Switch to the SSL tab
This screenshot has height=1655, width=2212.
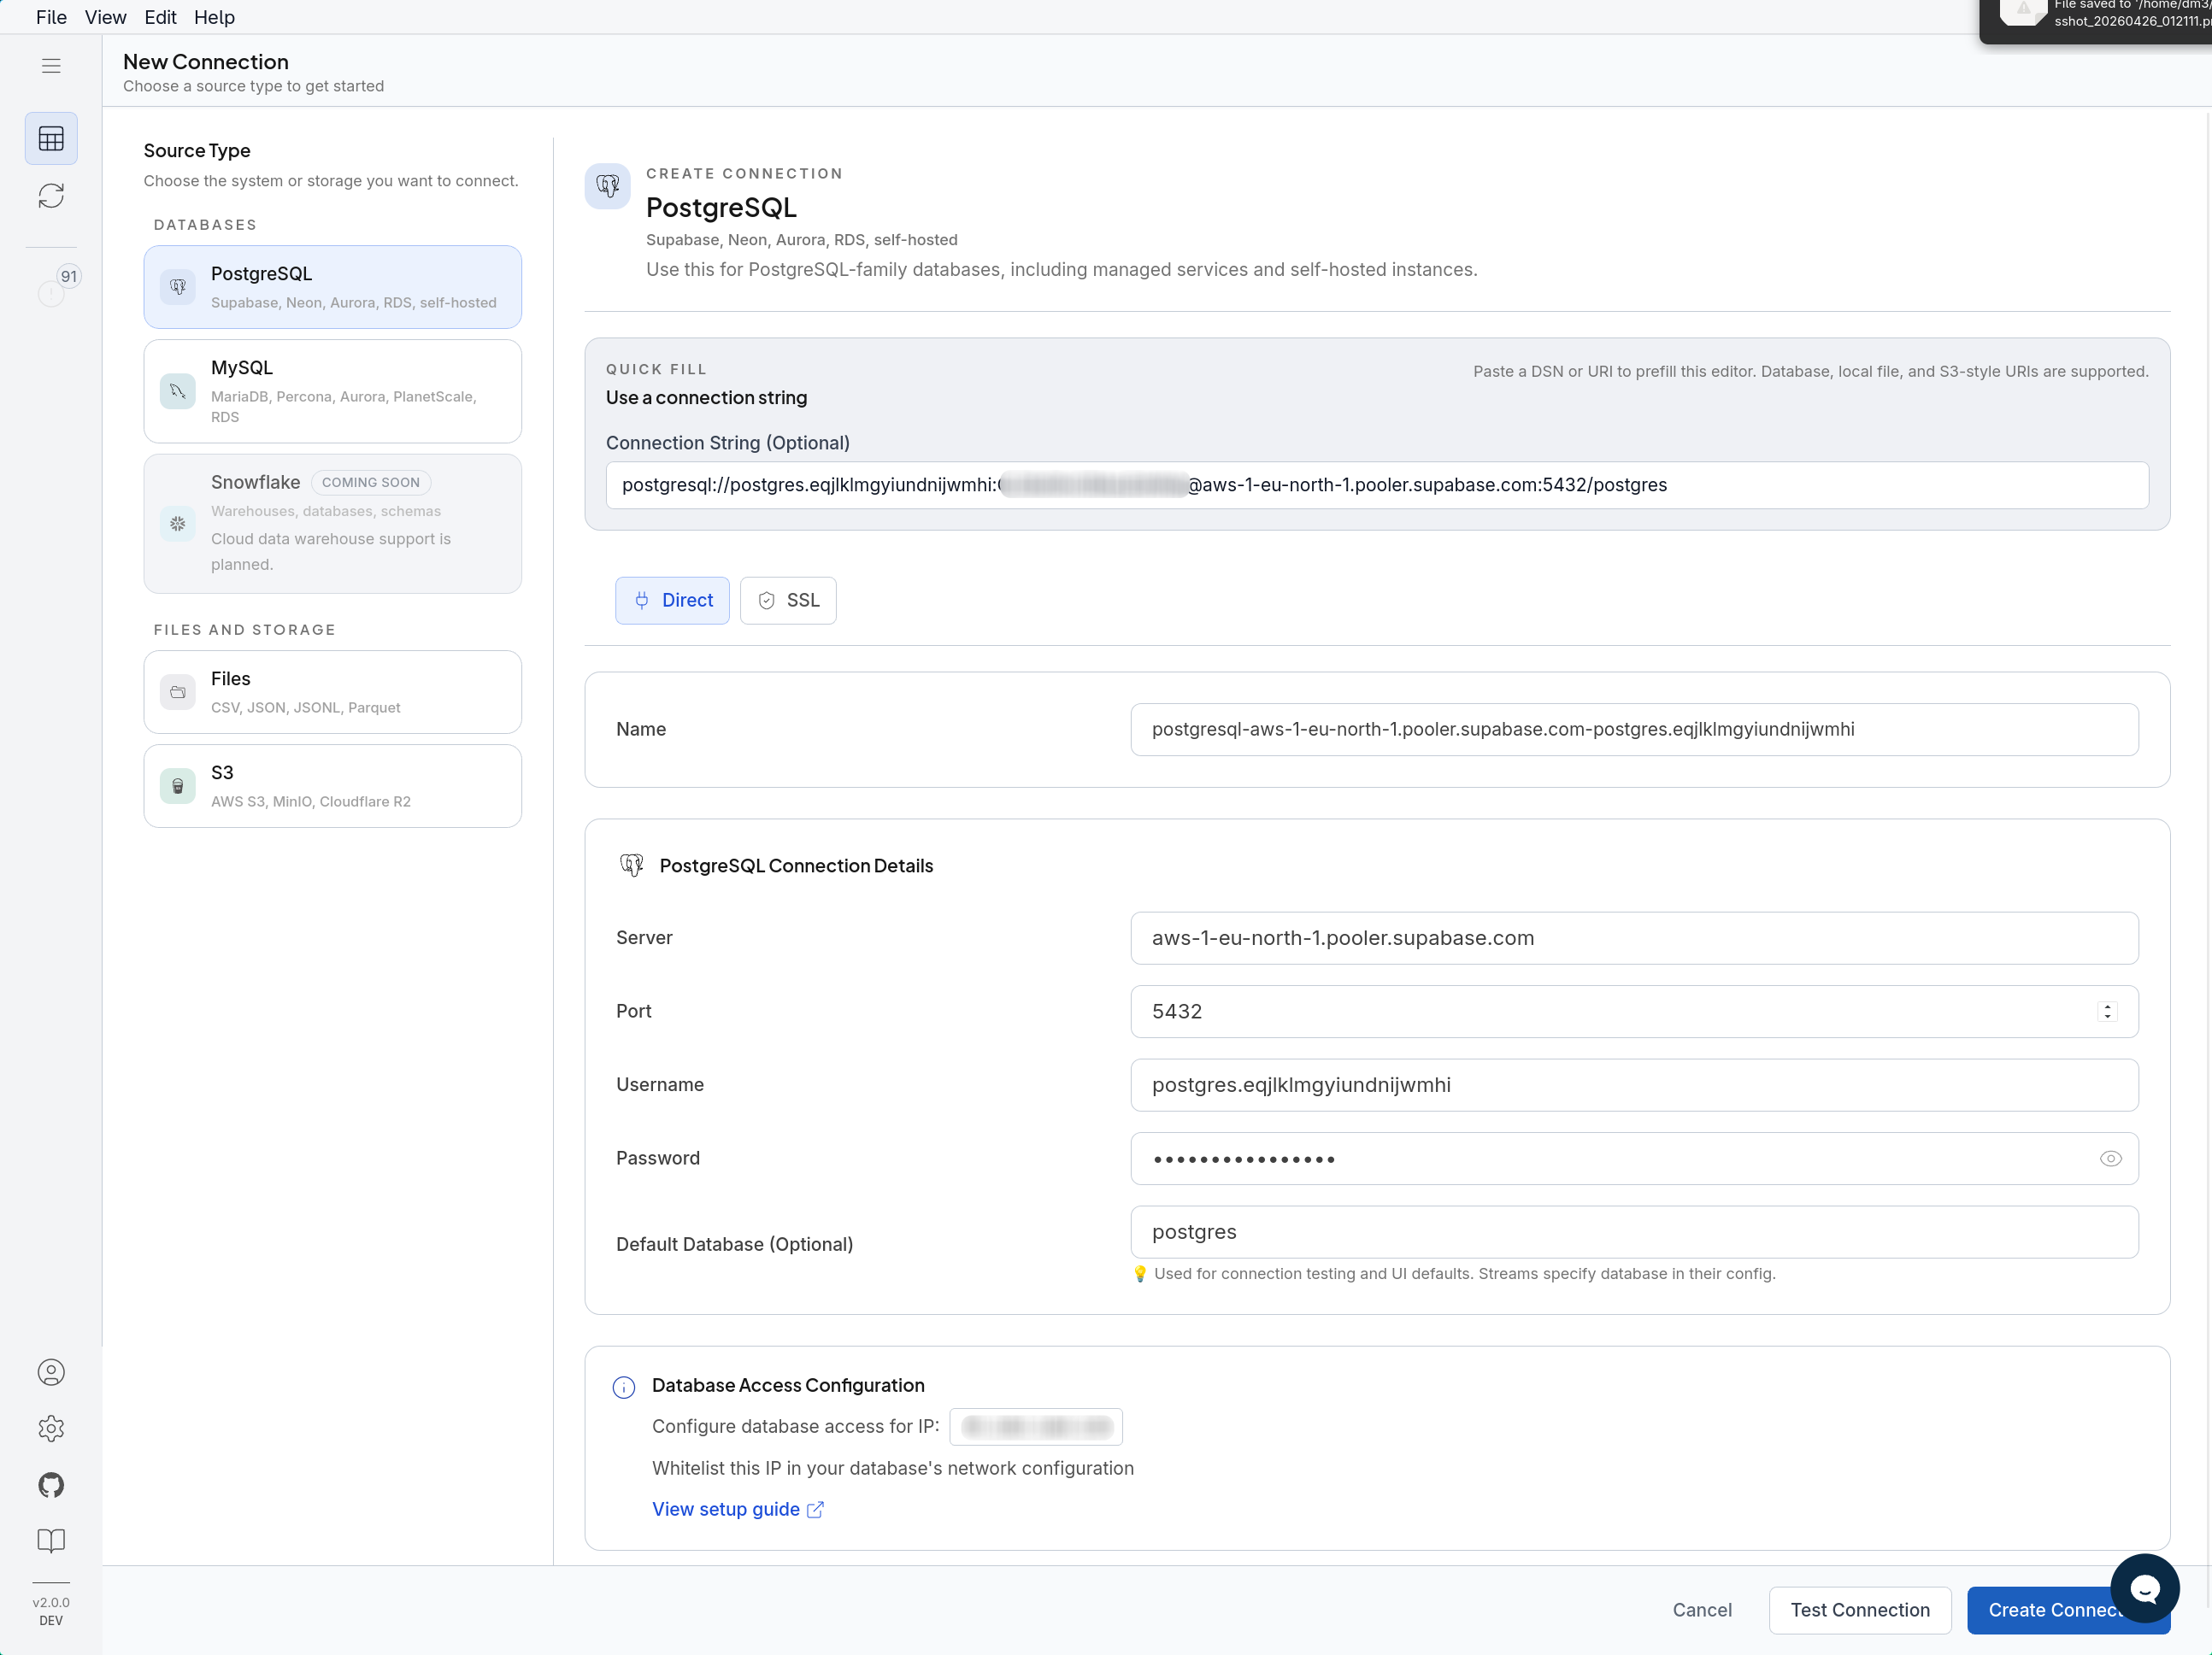coord(788,601)
